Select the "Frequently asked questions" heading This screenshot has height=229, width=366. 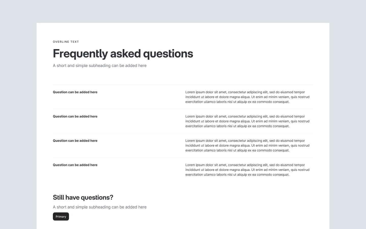click(x=123, y=53)
